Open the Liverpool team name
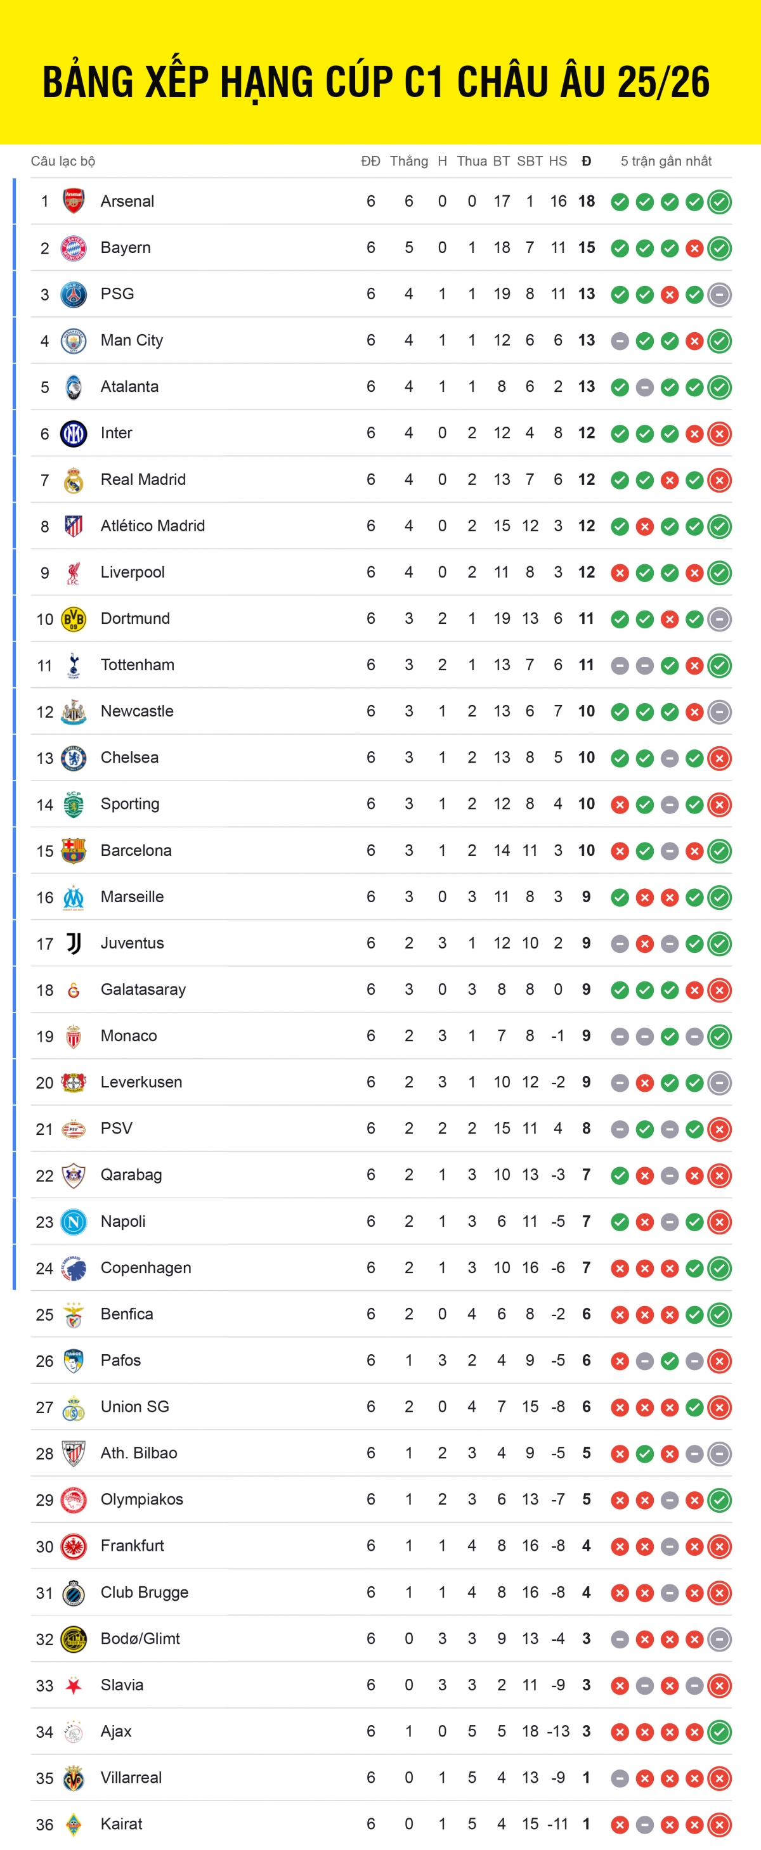Image resolution: width=761 pixels, height=1850 pixels. point(132,572)
